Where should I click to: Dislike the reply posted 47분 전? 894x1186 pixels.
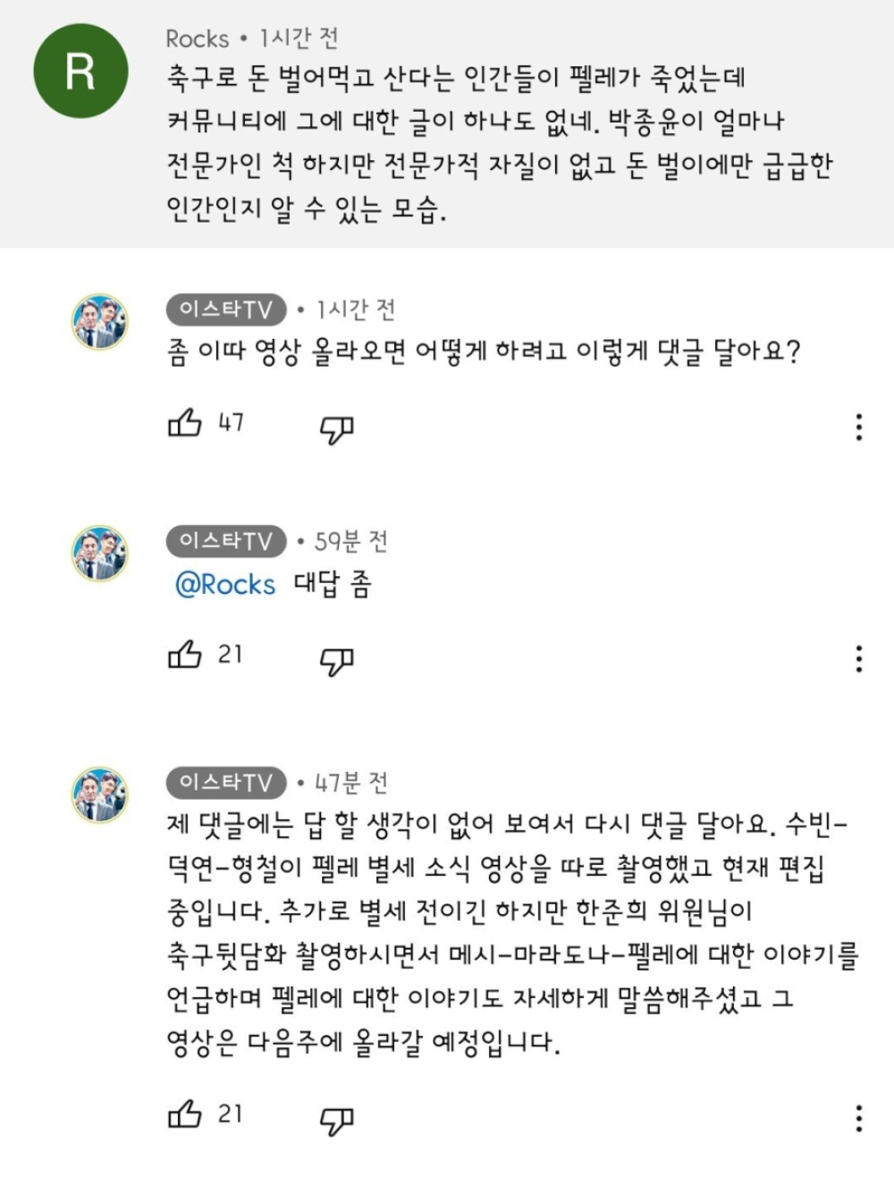[337, 1120]
